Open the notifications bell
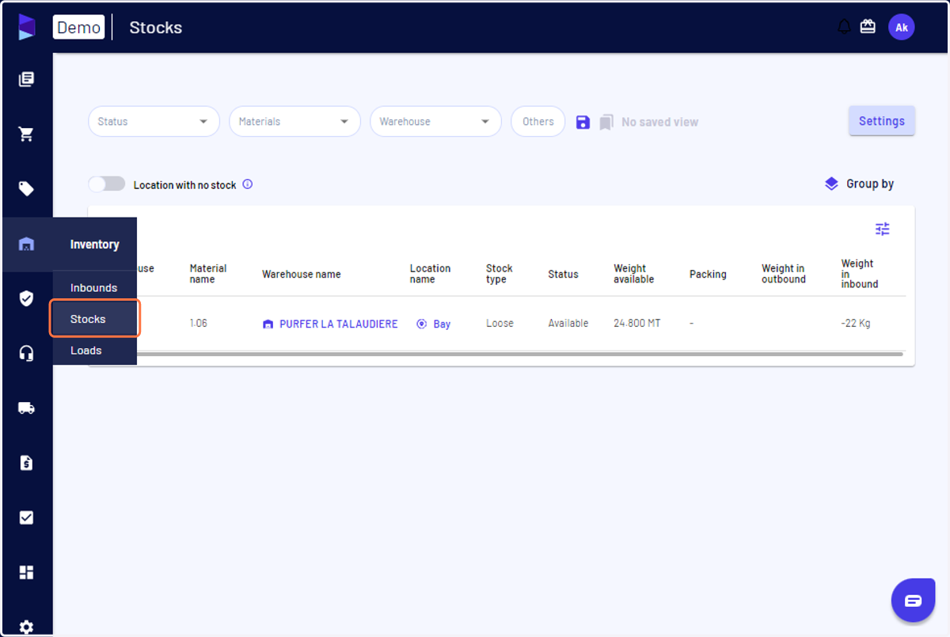Screen dimensions: 950x637 tap(844, 27)
